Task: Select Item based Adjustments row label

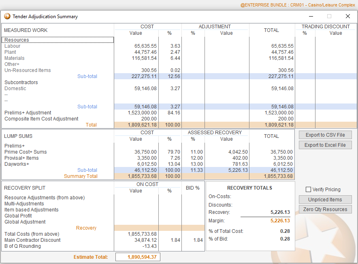Action: pyautogui.click(x=32, y=210)
